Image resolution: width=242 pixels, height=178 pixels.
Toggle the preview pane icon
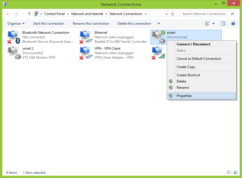pos(223,24)
